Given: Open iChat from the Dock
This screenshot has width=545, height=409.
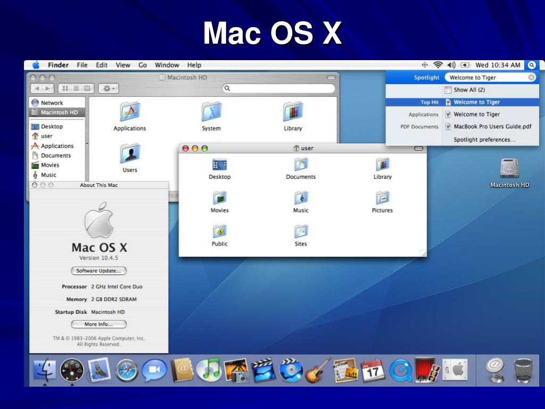Looking at the screenshot, I should coord(154,371).
